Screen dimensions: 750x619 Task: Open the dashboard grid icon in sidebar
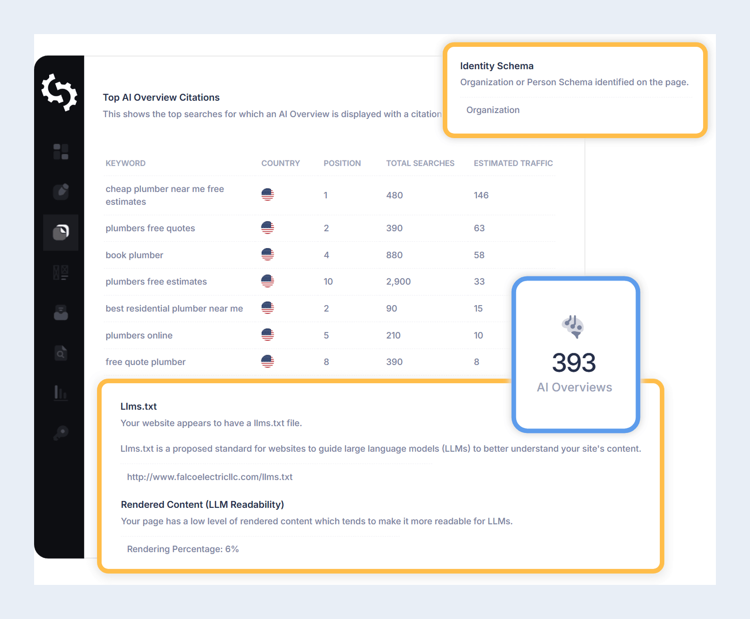[x=61, y=152]
